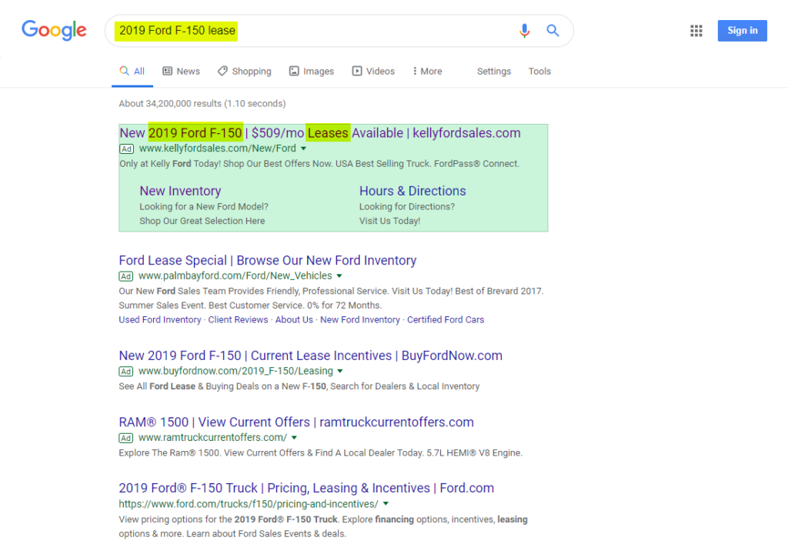788x554 pixels.
Task: Click the magnifying glass search icon
Action: [553, 30]
